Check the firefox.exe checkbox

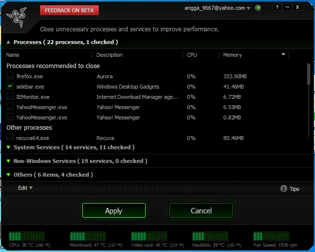click(10, 76)
